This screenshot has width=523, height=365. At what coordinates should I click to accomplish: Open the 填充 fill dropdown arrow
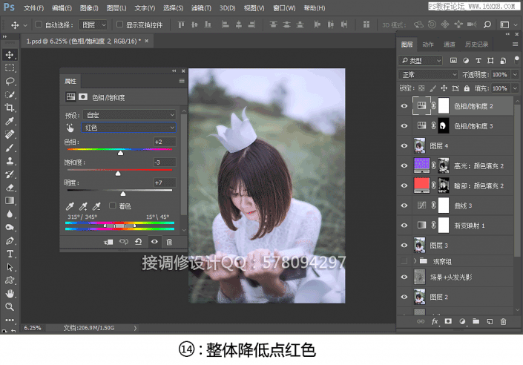click(515, 88)
